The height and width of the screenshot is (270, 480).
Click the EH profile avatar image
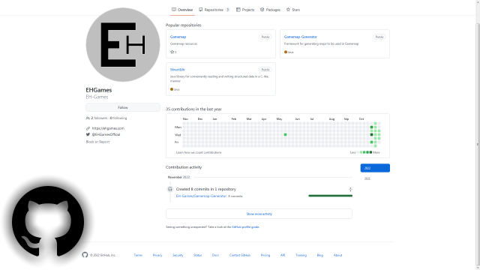click(x=123, y=45)
